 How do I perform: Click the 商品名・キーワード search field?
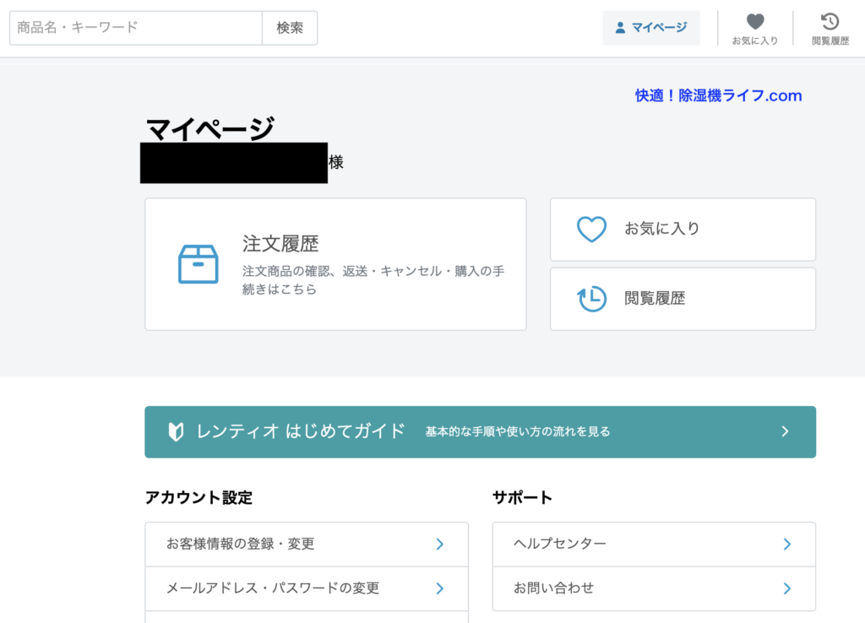coord(136,28)
